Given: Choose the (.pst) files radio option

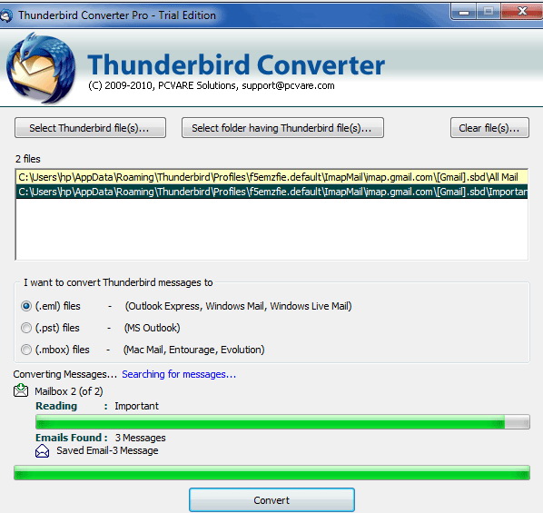Looking at the screenshot, I should pyautogui.click(x=26, y=328).
